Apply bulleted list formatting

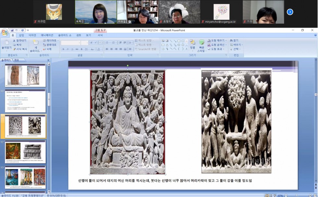click(108, 43)
